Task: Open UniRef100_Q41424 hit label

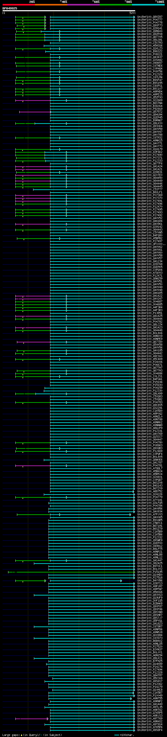Action: coord(150,166)
